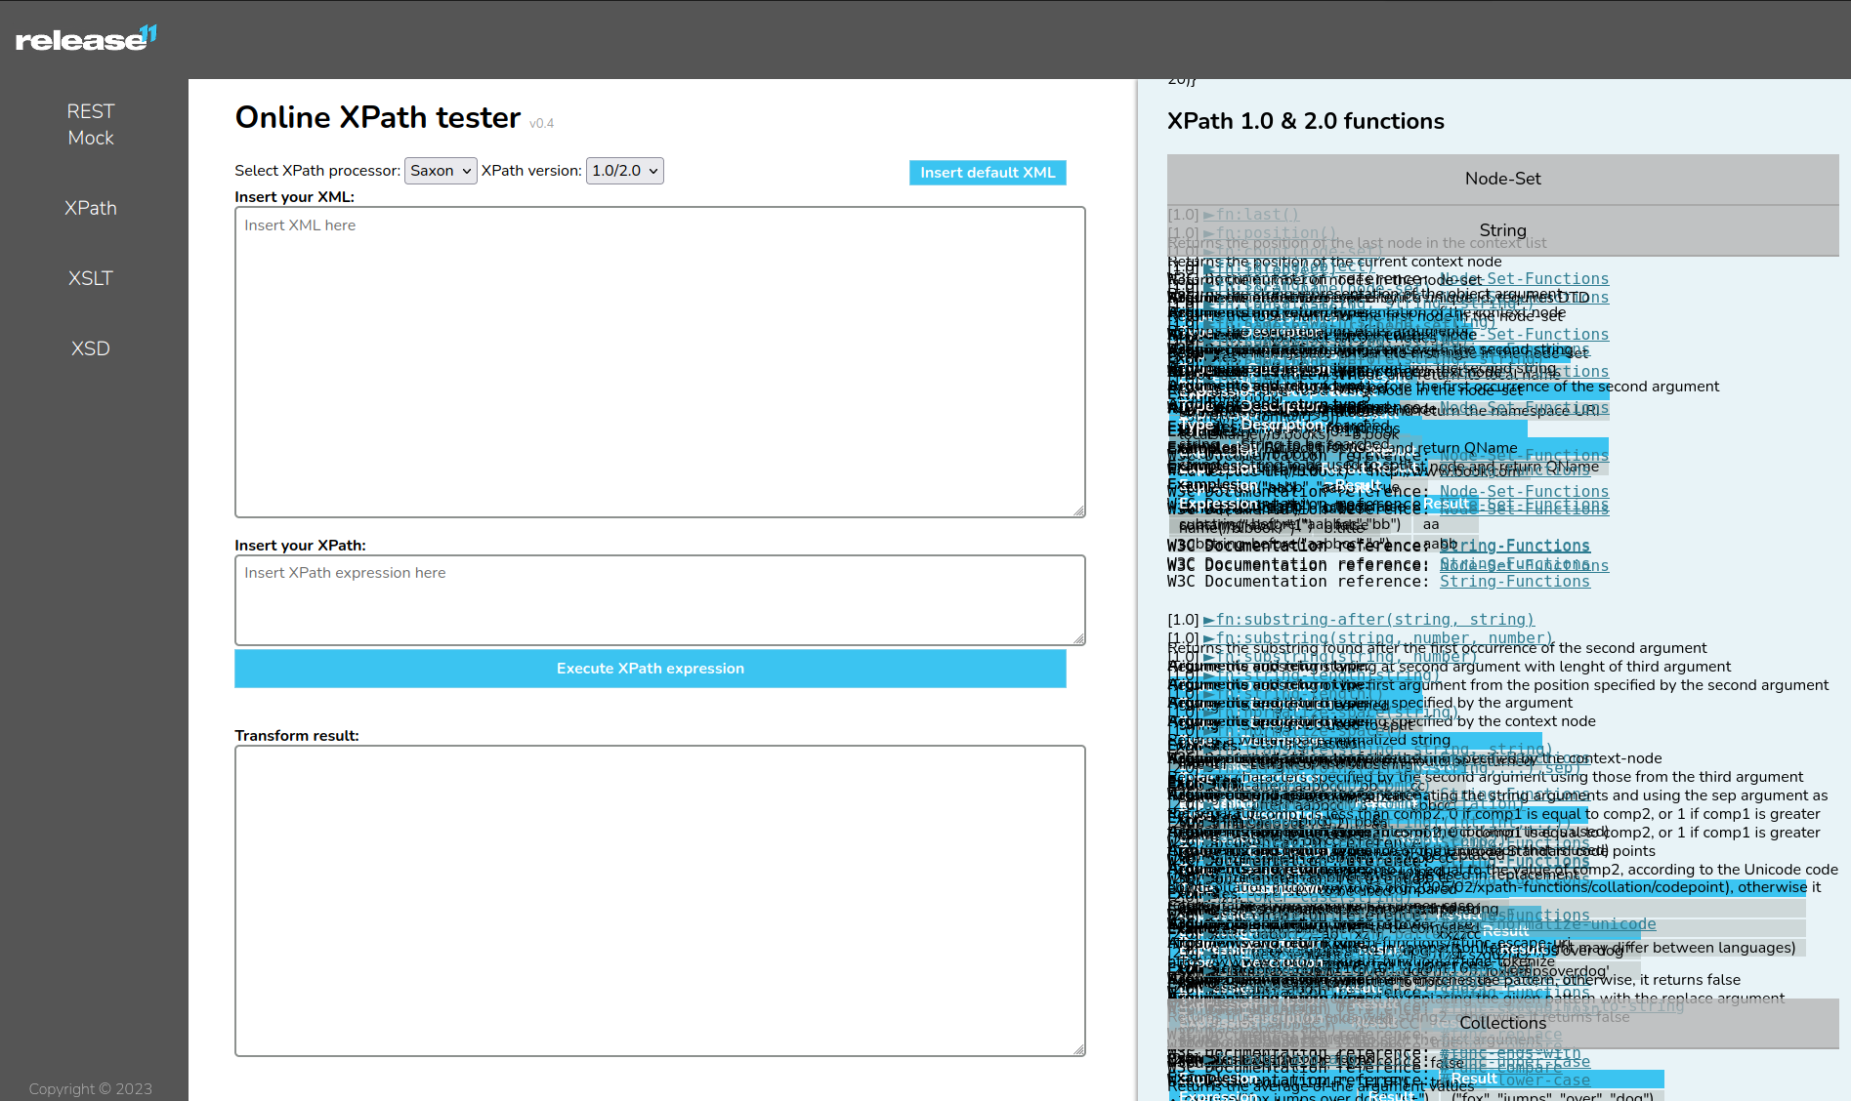The width and height of the screenshot is (1851, 1101).
Task: Go to the XSLT tool
Action: click(x=91, y=278)
